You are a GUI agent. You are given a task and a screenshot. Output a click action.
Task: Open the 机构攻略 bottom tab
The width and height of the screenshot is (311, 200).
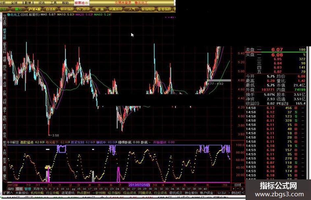[37, 193]
